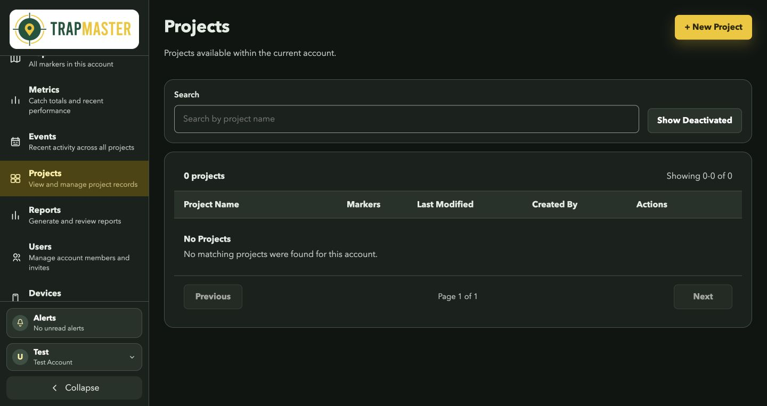Click the Devices phone icon
This screenshot has width=767, height=406.
click(15, 297)
